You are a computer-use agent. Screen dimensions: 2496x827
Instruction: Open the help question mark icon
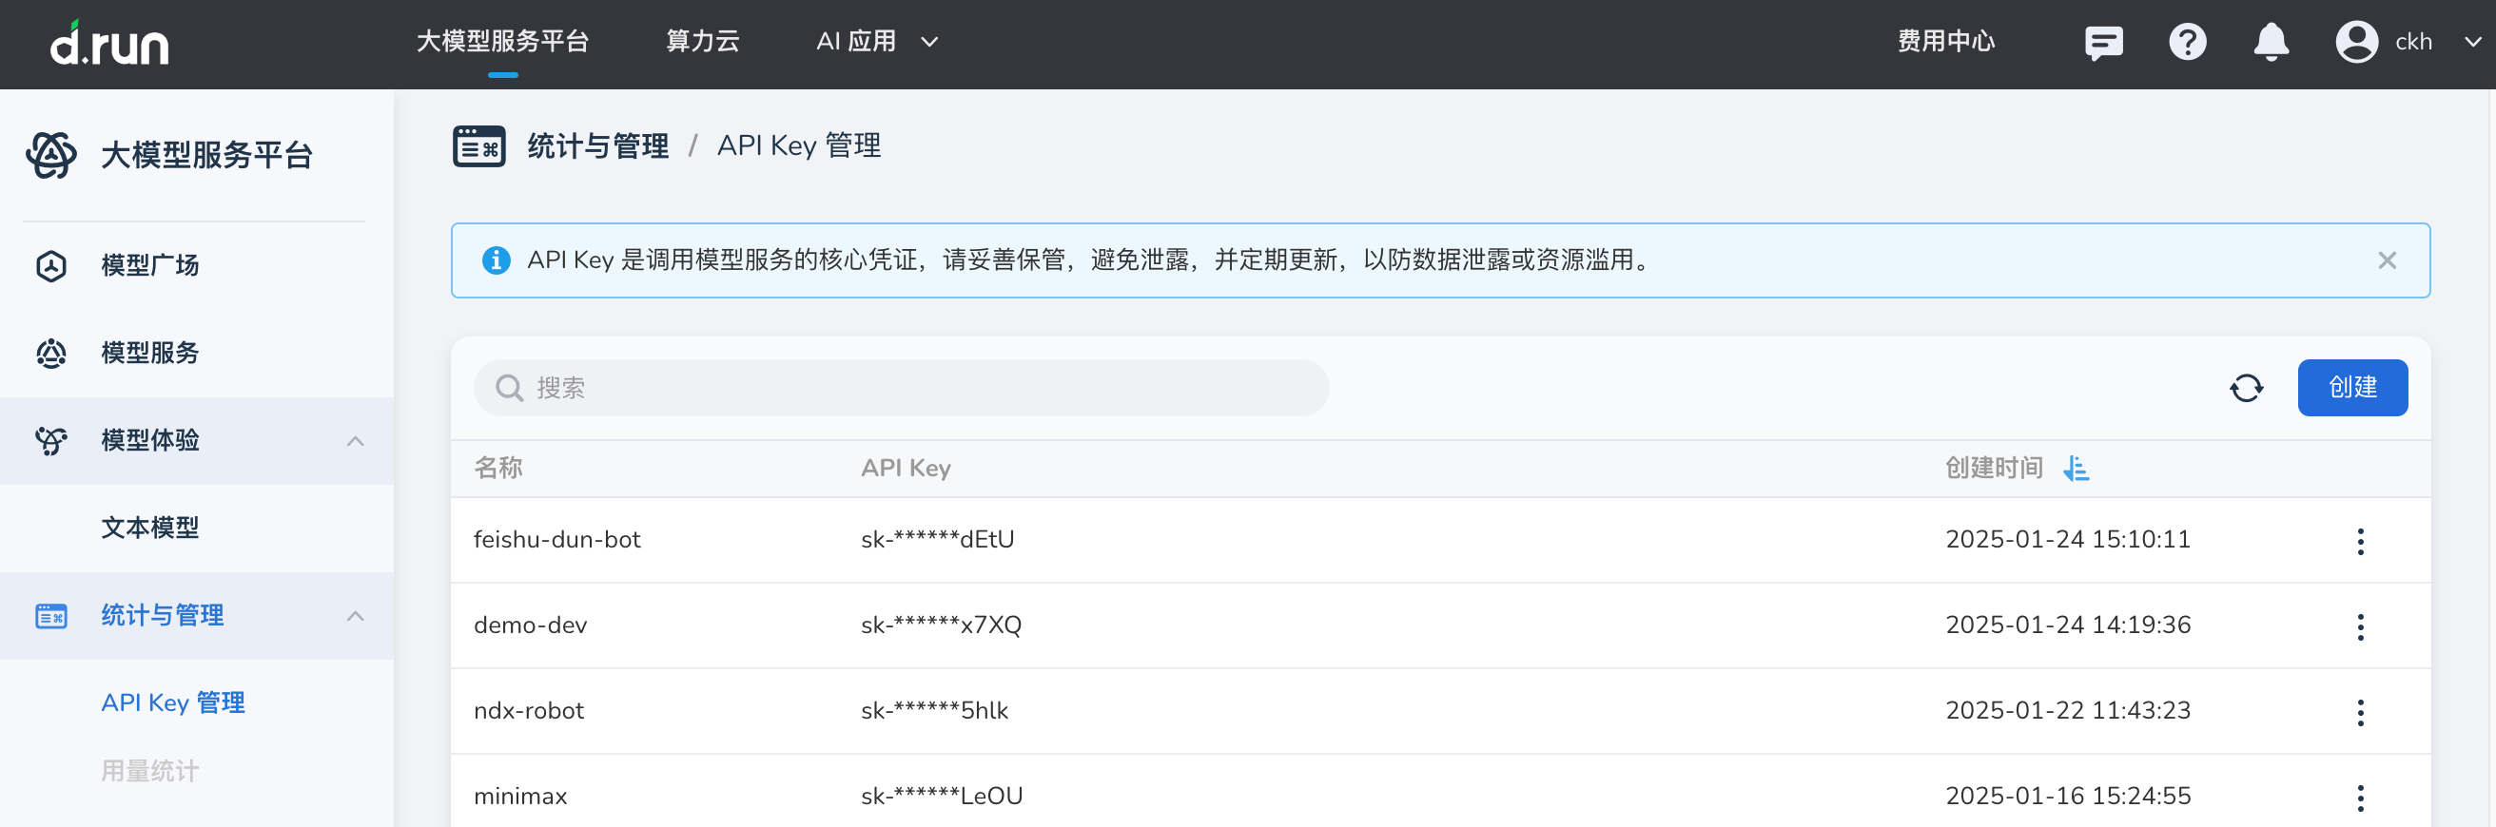tap(2187, 43)
